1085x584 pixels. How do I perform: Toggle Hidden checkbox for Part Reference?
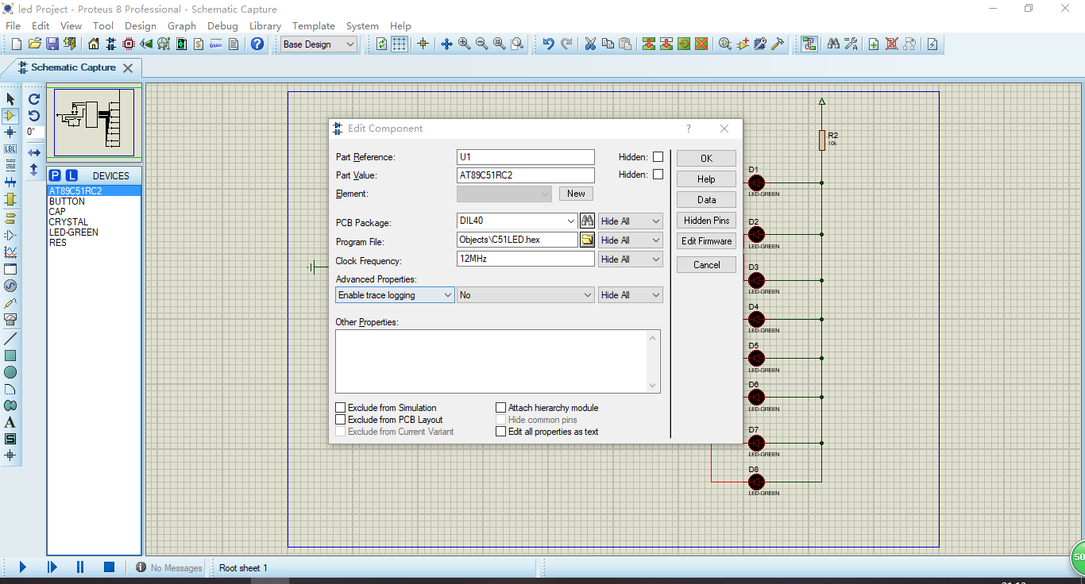point(658,157)
